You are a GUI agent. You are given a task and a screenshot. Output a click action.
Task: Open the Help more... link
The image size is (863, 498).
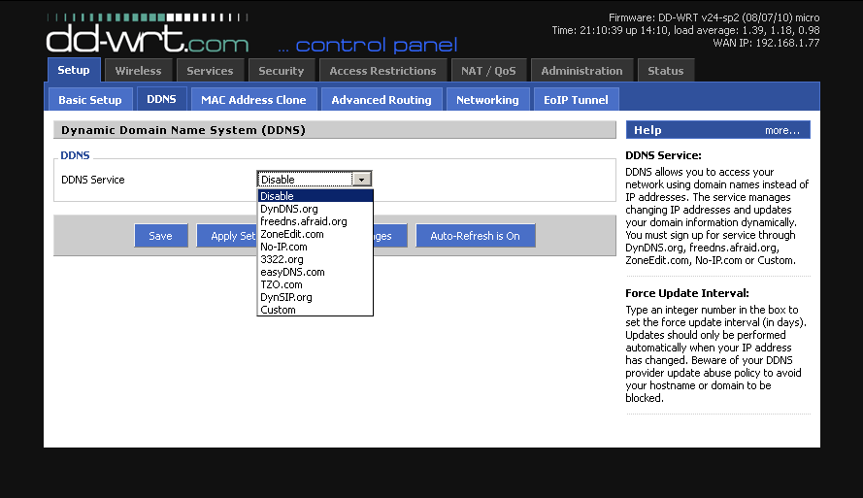782,130
